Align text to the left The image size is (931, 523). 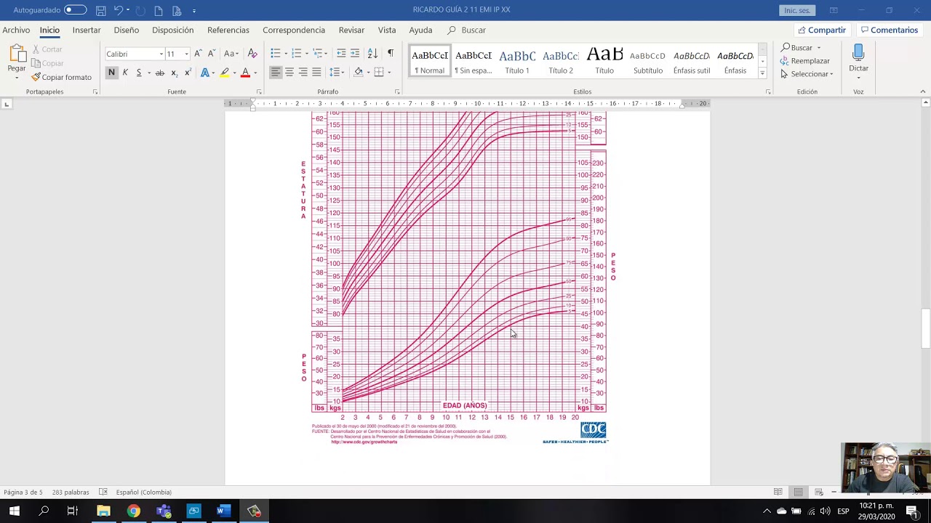coord(276,73)
